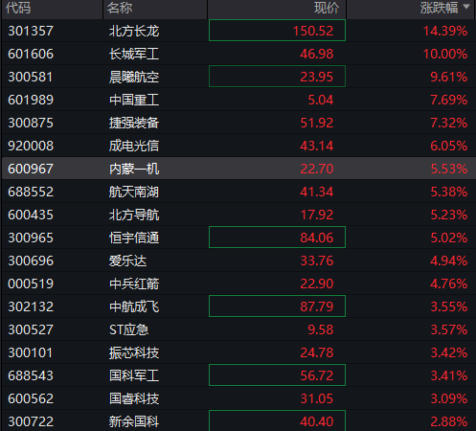Click the 10.00% change value

[445, 54]
